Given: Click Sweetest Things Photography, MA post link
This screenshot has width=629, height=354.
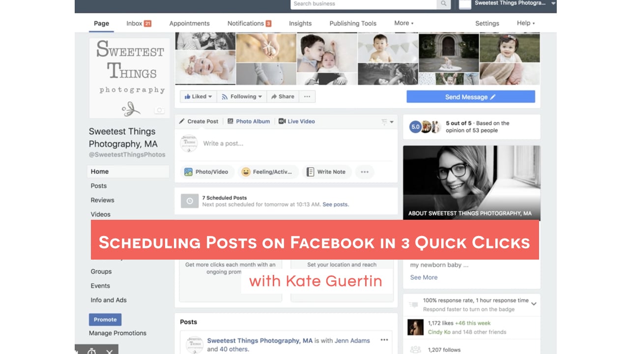Looking at the screenshot, I should tap(260, 341).
